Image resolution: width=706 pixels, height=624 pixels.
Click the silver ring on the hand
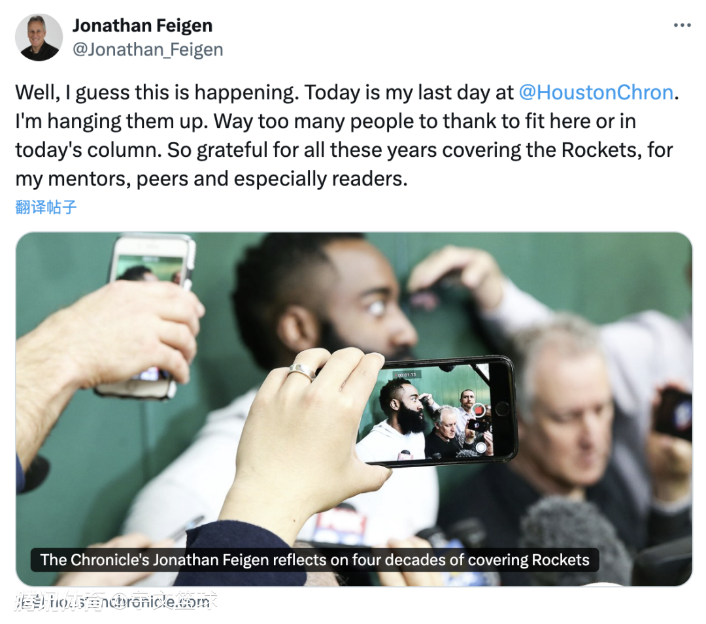pos(301,372)
